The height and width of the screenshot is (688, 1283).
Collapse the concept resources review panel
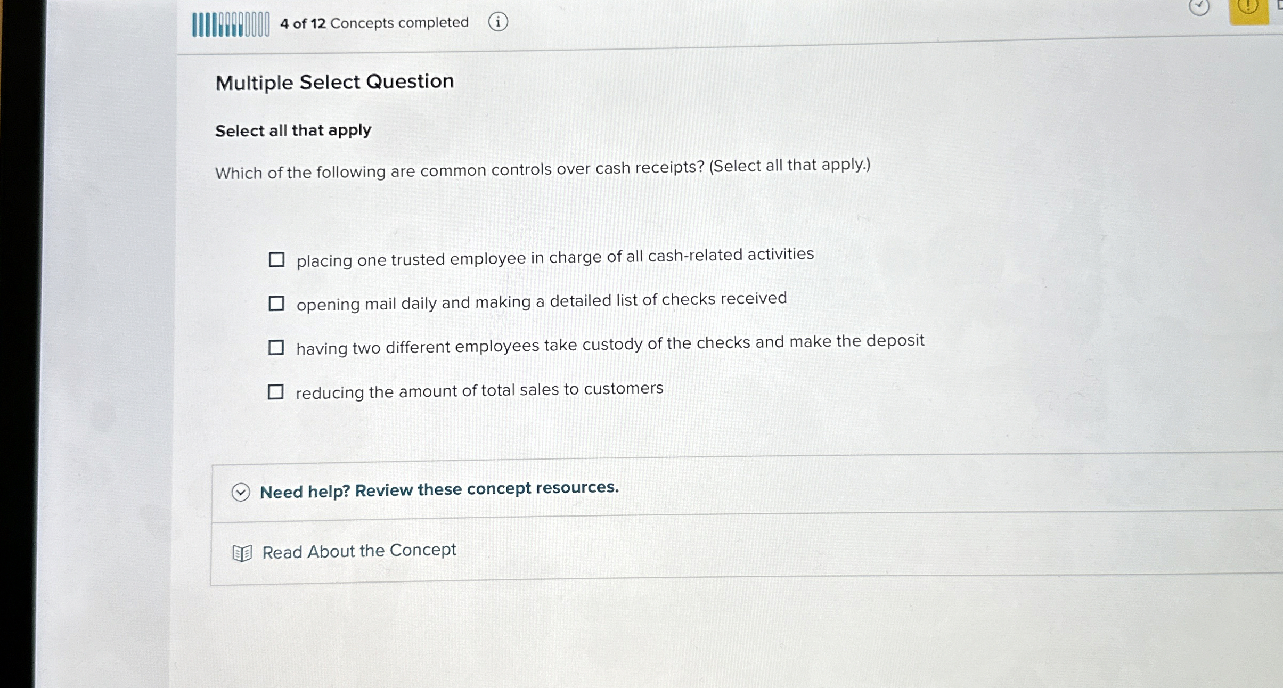pos(241,492)
